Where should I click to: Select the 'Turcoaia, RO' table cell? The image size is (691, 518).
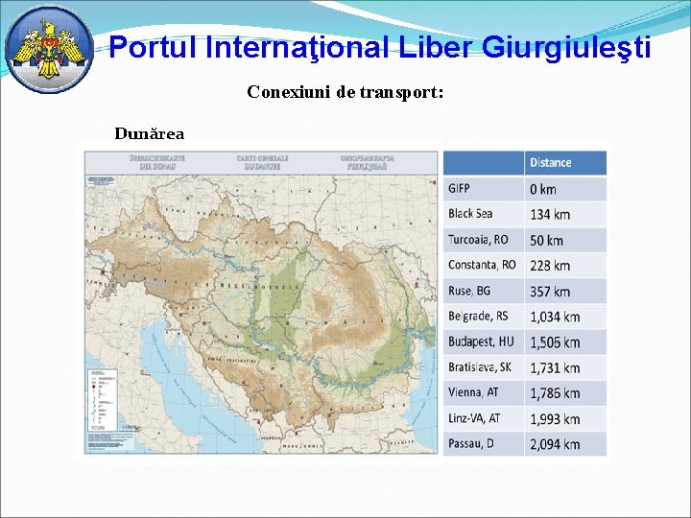(484, 240)
